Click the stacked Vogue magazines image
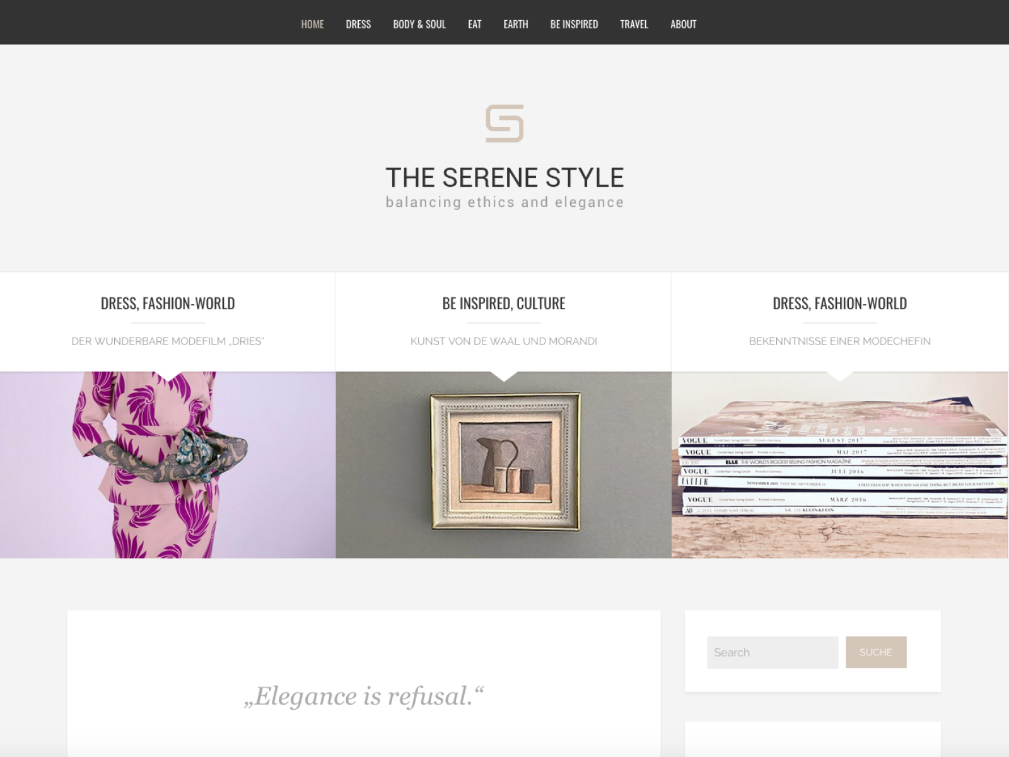 pos(840,465)
